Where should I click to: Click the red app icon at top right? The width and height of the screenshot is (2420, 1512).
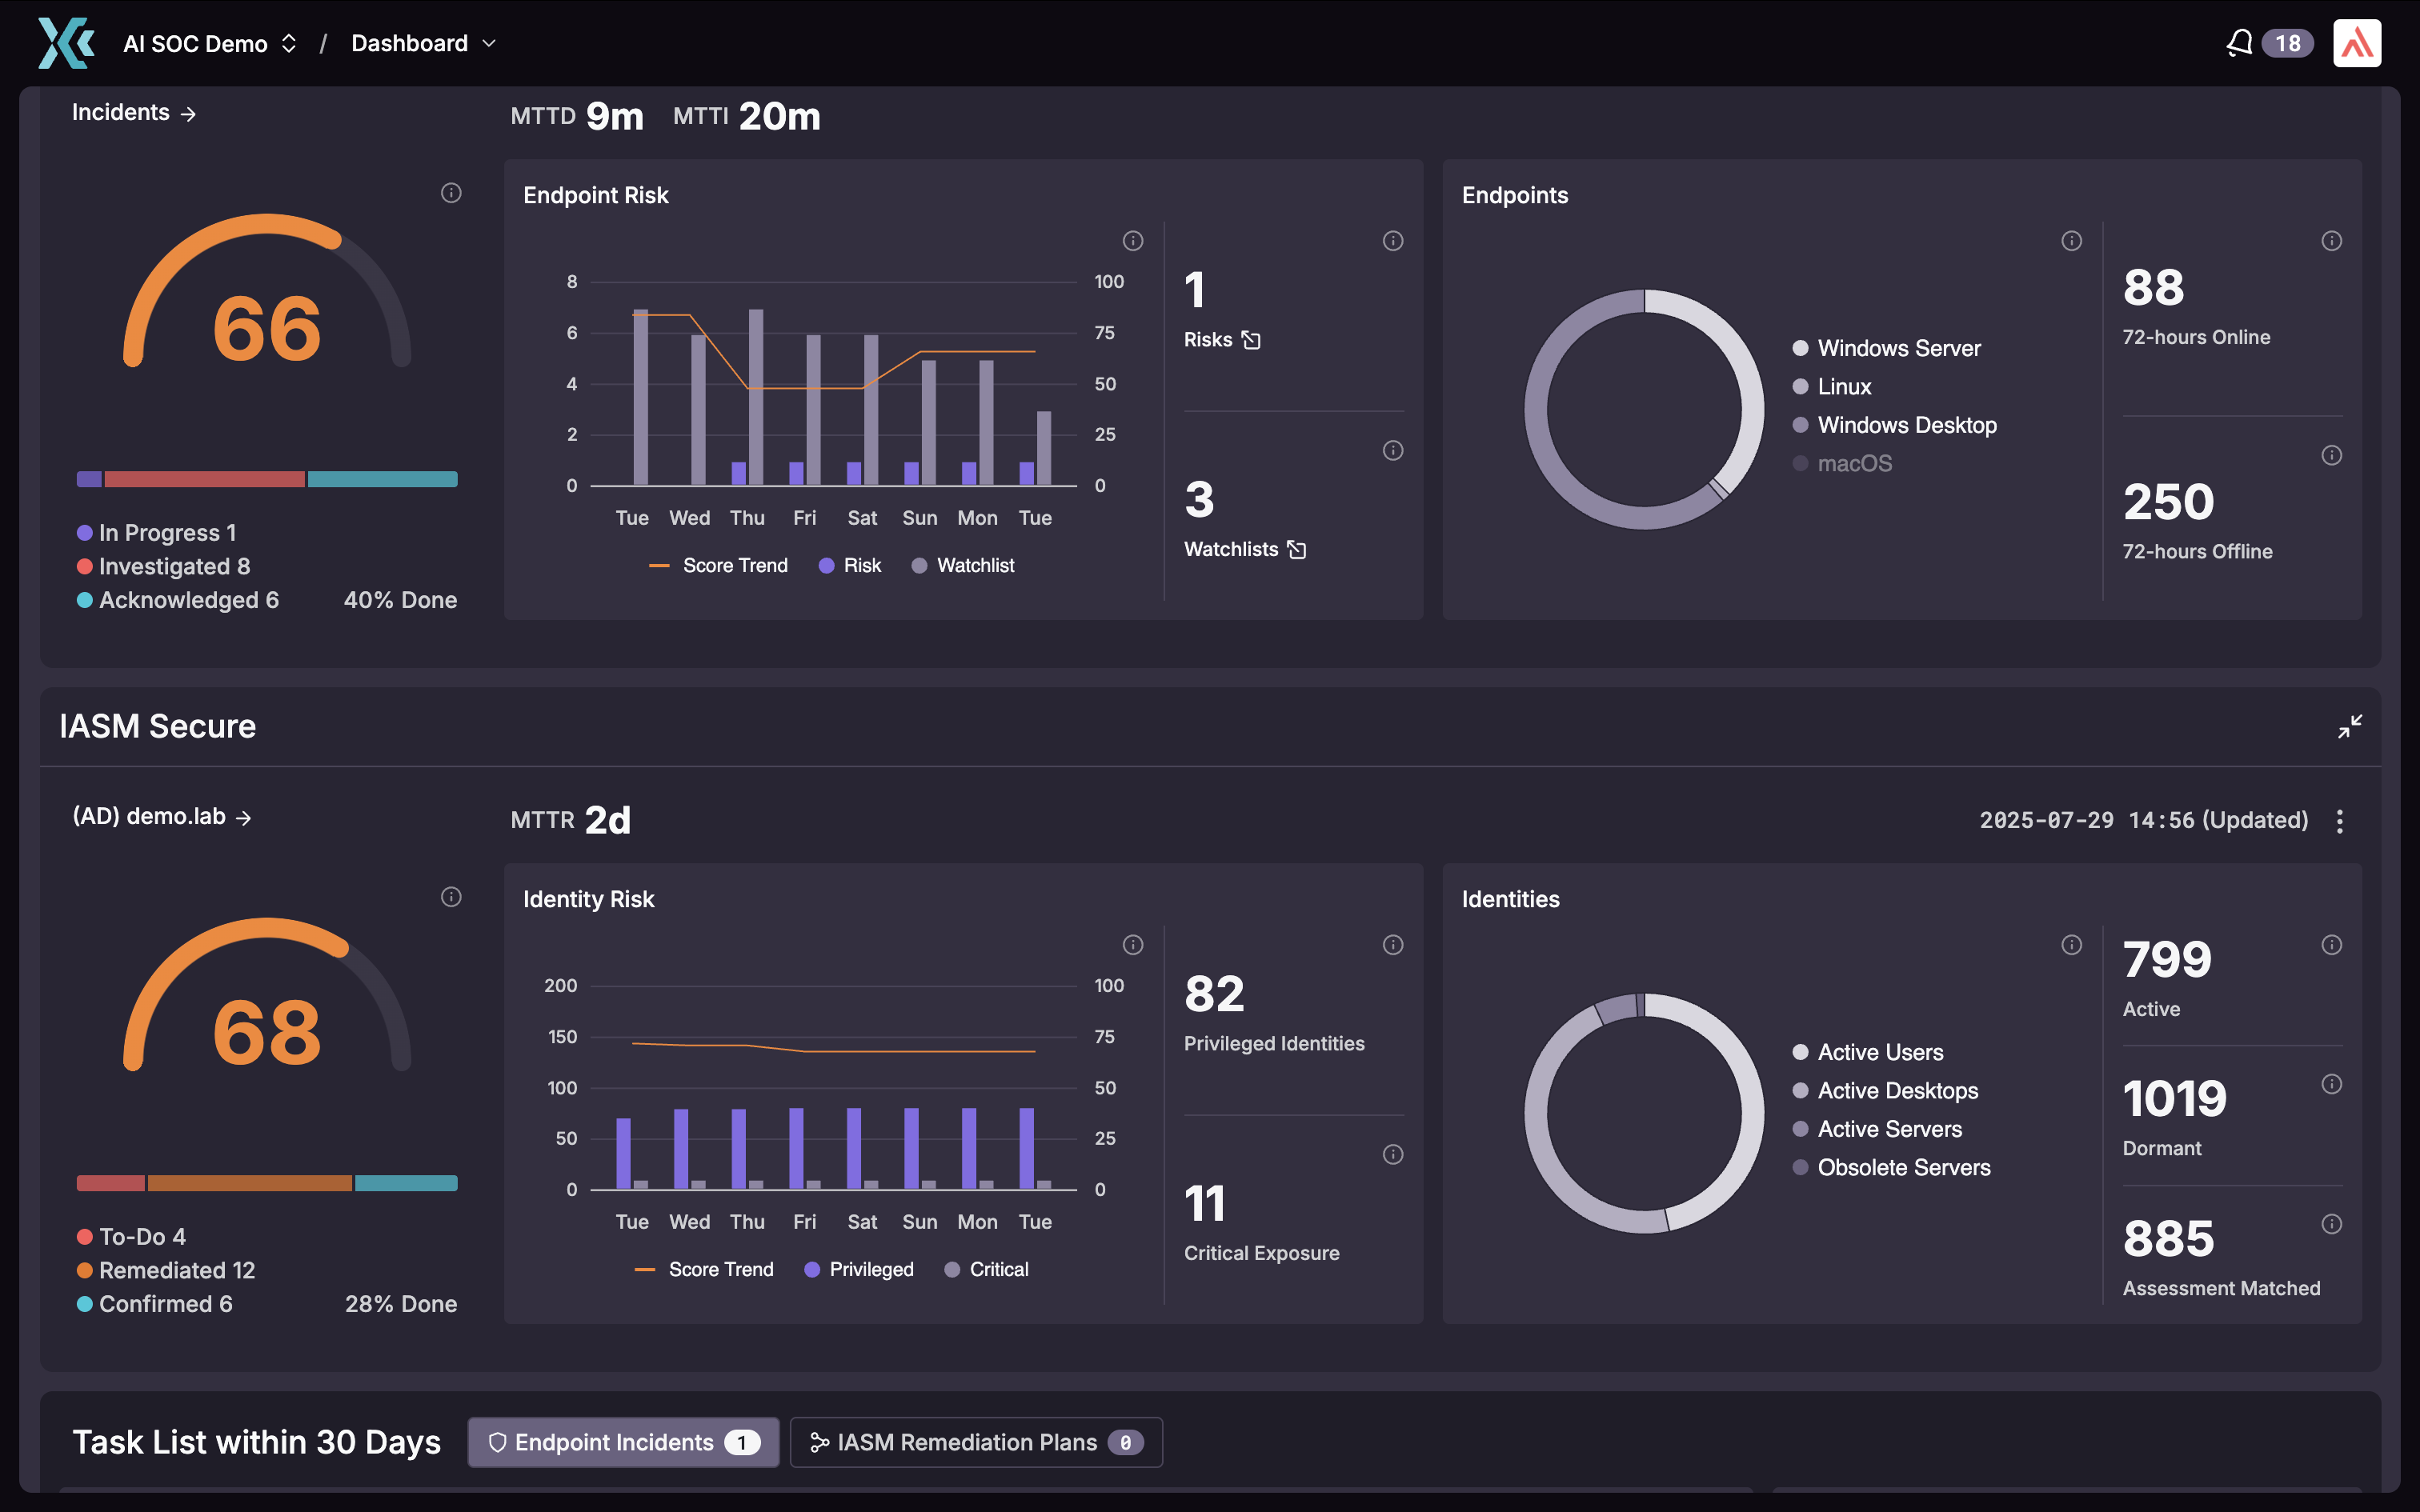point(2357,42)
